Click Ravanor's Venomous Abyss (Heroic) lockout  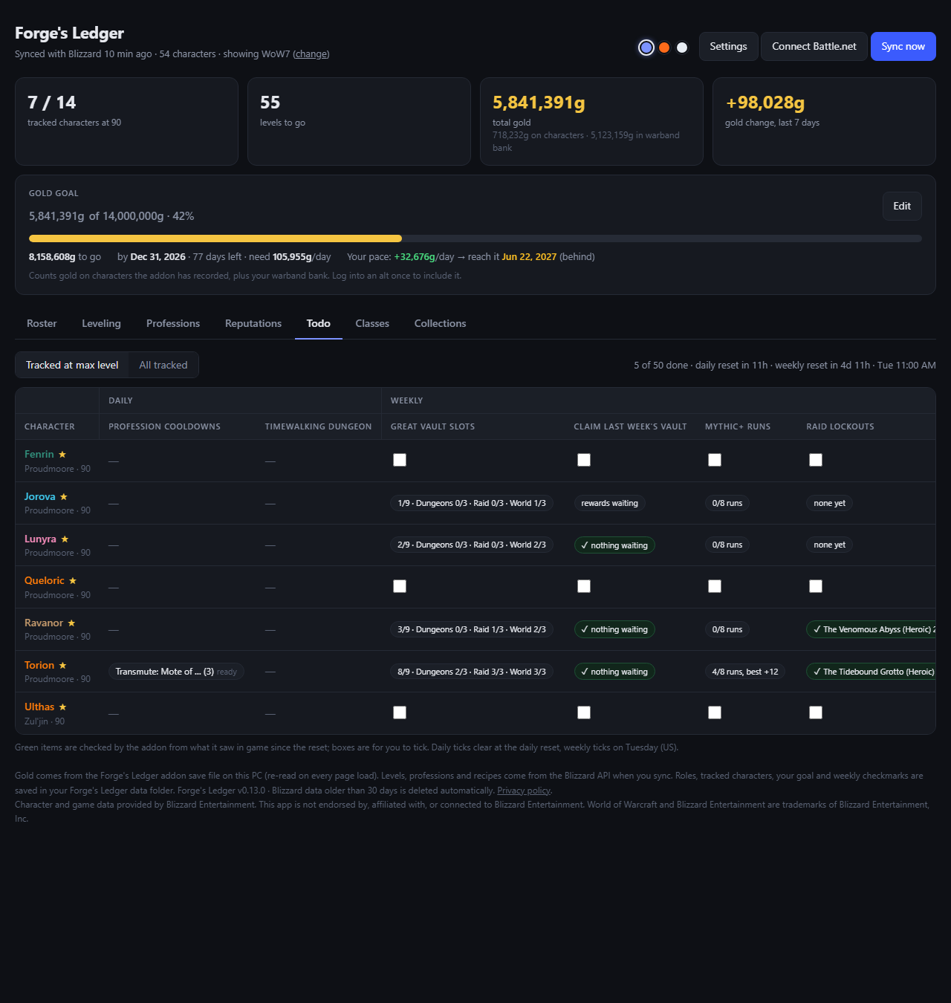pos(871,629)
